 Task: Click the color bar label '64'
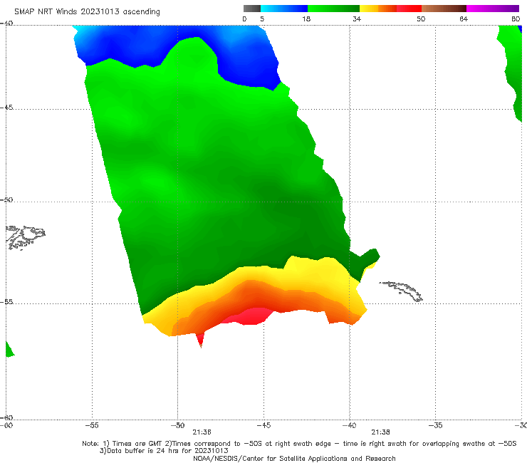click(464, 19)
